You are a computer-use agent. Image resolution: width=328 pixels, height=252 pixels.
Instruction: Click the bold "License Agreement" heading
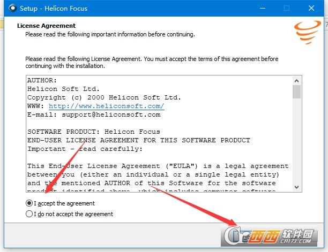coord(47,26)
